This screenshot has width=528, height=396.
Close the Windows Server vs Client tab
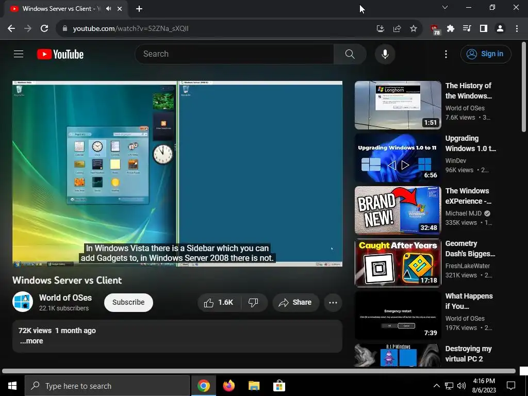[x=120, y=9]
